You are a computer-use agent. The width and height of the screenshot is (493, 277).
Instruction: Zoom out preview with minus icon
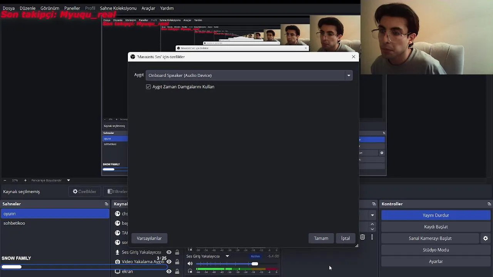point(5,180)
